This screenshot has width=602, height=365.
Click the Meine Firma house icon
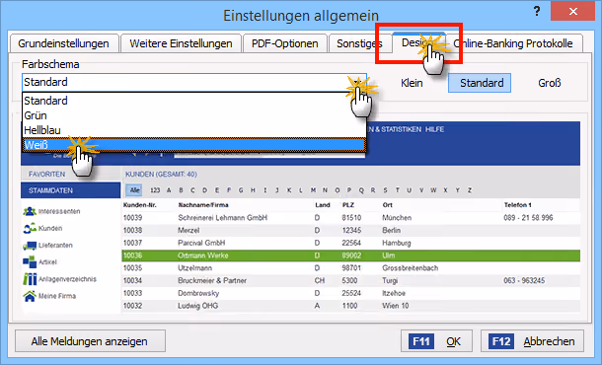pos(30,296)
